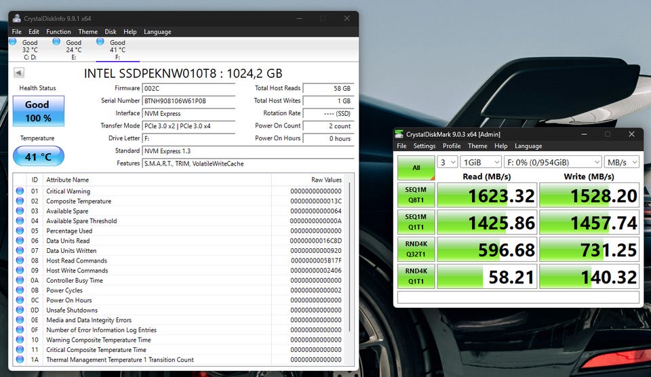The width and height of the screenshot is (651, 377).
Task: Open Edit menu in CrystalDiskInfo
Action: [x=34, y=32]
